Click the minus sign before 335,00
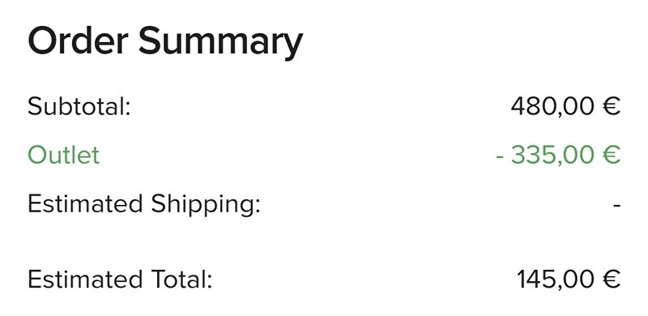Screen dimensions: 648x316 500,157
